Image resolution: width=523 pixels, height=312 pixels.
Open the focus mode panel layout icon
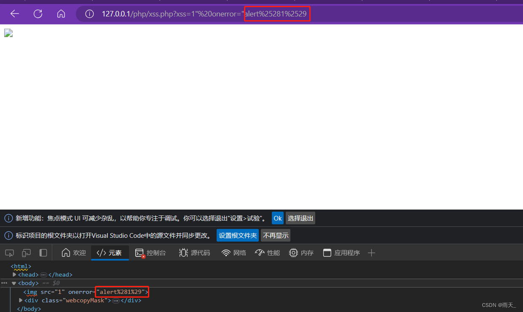click(x=43, y=253)
